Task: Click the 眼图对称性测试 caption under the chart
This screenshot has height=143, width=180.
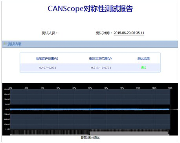Action: 90,137
